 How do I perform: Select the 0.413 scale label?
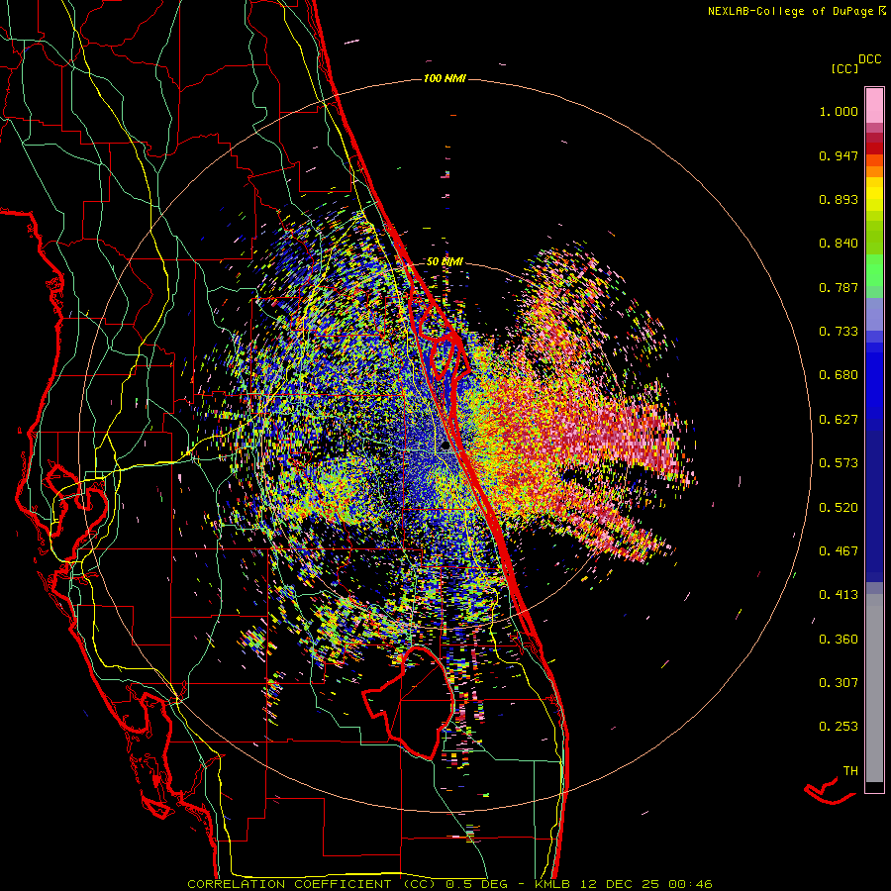[839, 595]
